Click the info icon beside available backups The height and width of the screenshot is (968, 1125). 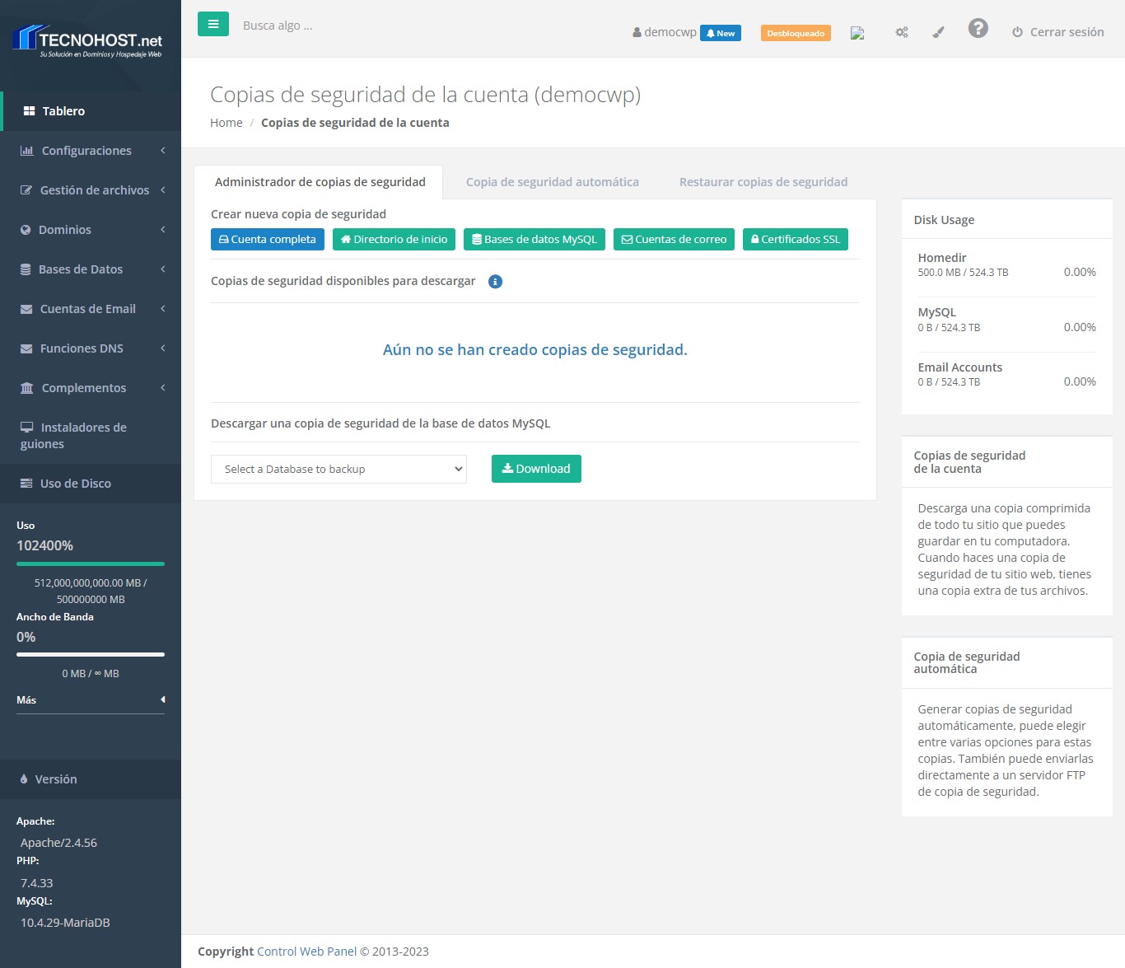[495, 282]
